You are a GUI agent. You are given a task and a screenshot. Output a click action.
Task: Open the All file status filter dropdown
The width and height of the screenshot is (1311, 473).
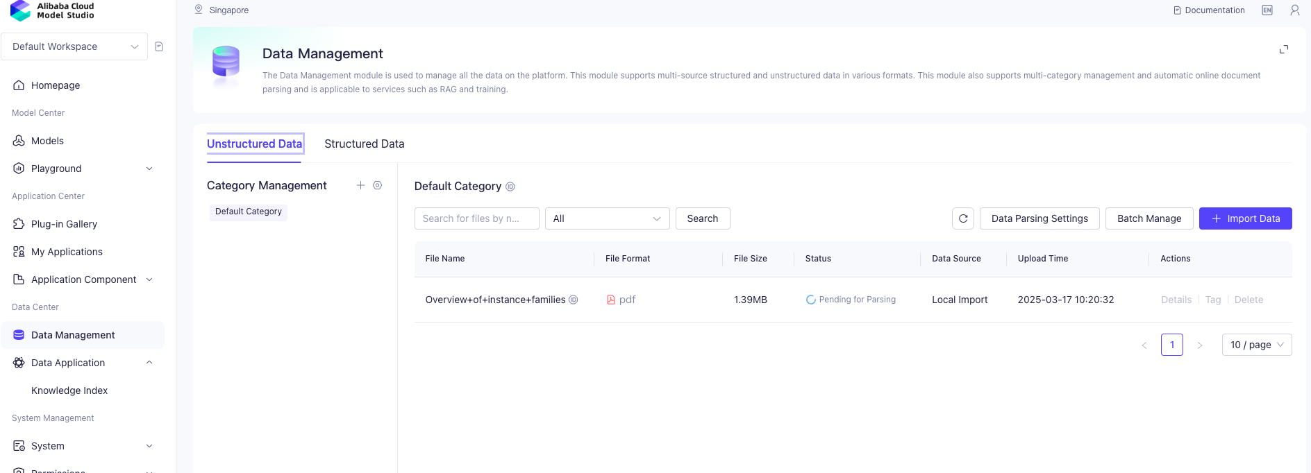608,218
